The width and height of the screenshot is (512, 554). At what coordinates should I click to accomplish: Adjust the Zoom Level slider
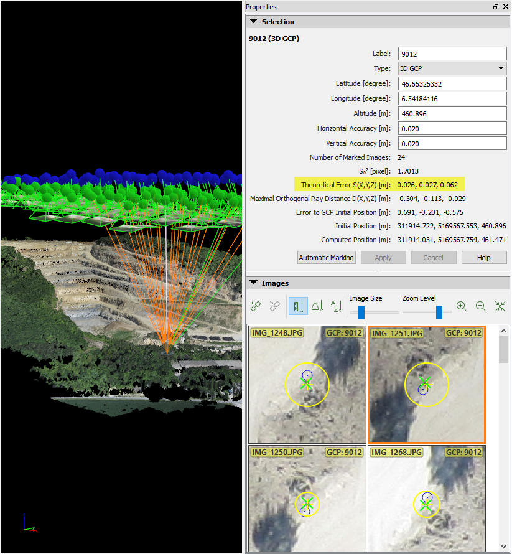(439, 312)
